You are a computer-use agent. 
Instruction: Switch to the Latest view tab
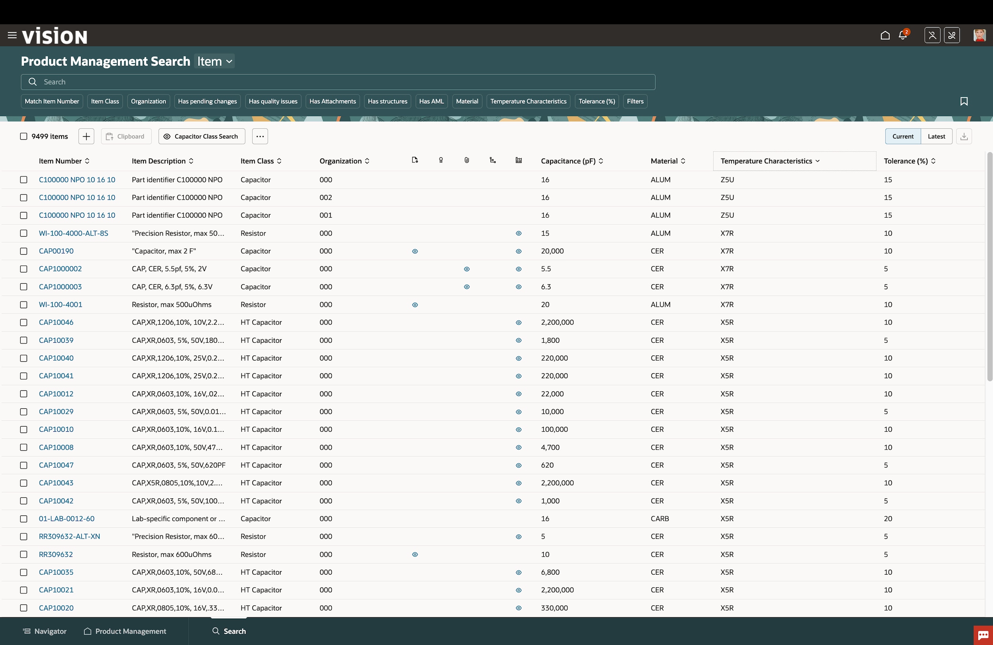pos(936,136)
